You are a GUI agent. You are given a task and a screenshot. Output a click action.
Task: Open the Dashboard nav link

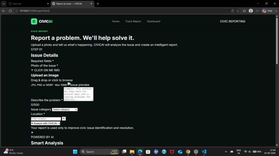tap(154, 21)
